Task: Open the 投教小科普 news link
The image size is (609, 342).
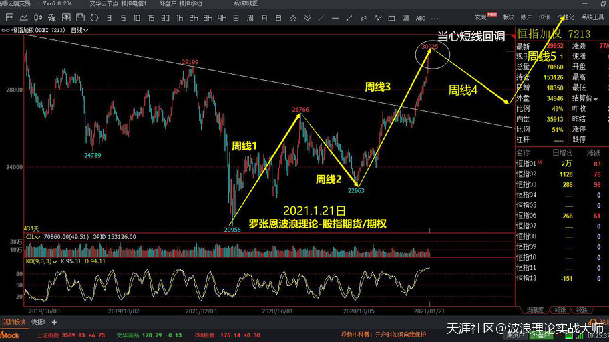Action: (383, 335)
